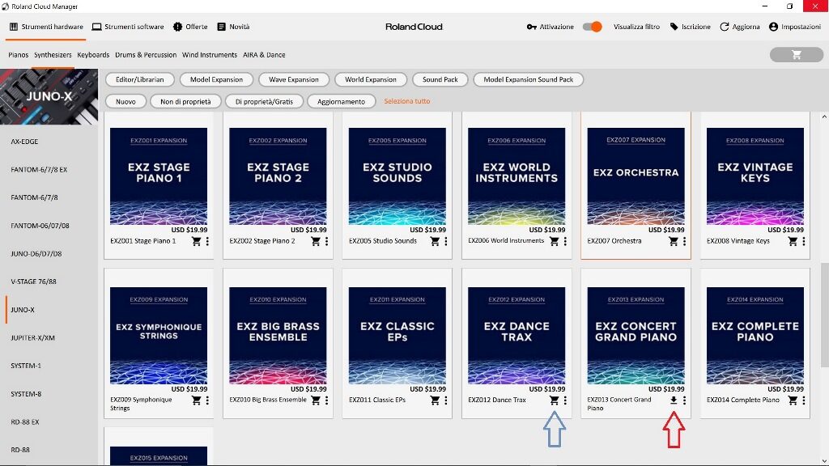Filter by Sound Pack
The width and height of the screenshot is (829, 466).
[440, 79]
